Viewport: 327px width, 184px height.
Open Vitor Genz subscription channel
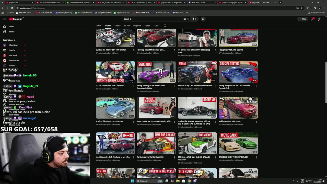15,45
